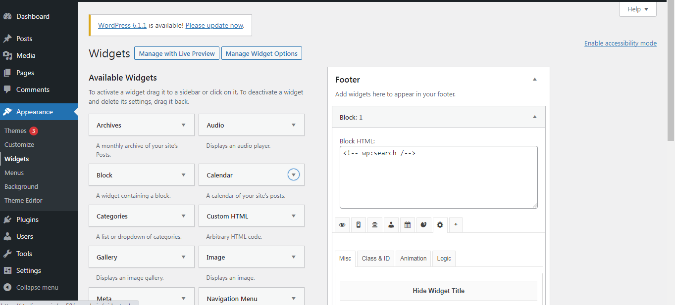Click the Please update now link

pyautogui.click(x=214, y=25)
